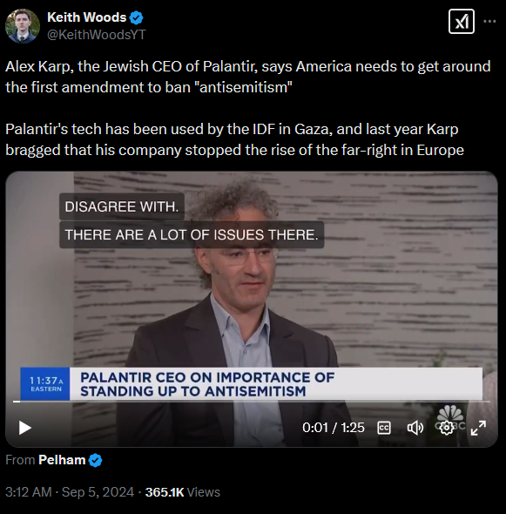Click the video frame center
506x514 pixels.
point(252,309)
